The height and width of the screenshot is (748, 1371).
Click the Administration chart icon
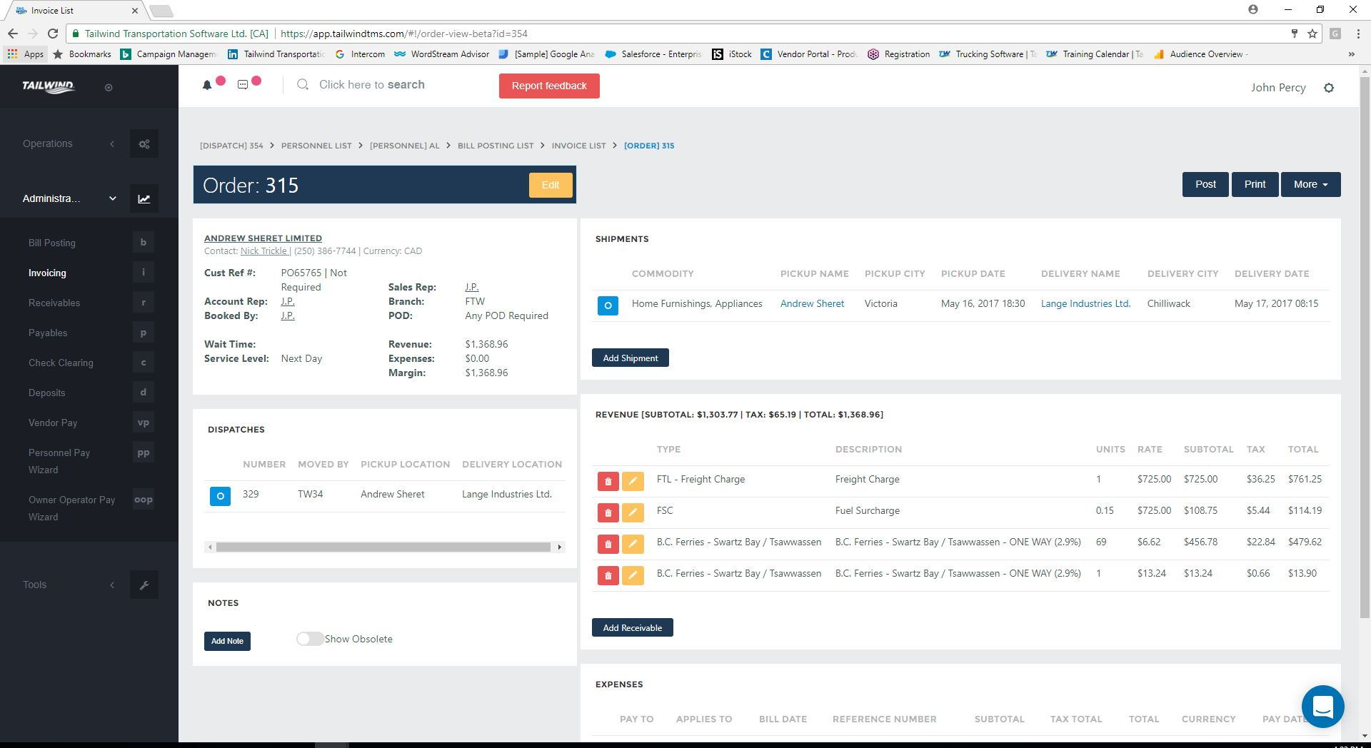tap(144, 199)
